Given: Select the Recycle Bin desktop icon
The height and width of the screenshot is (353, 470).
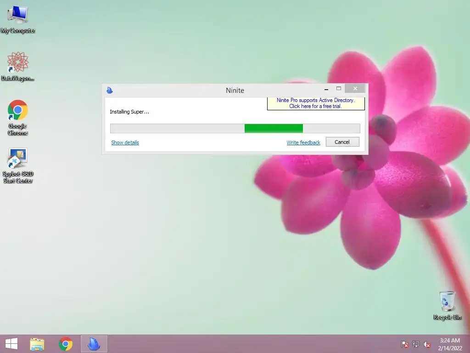Looking at the screenshot, I should [x=447, y=305].
